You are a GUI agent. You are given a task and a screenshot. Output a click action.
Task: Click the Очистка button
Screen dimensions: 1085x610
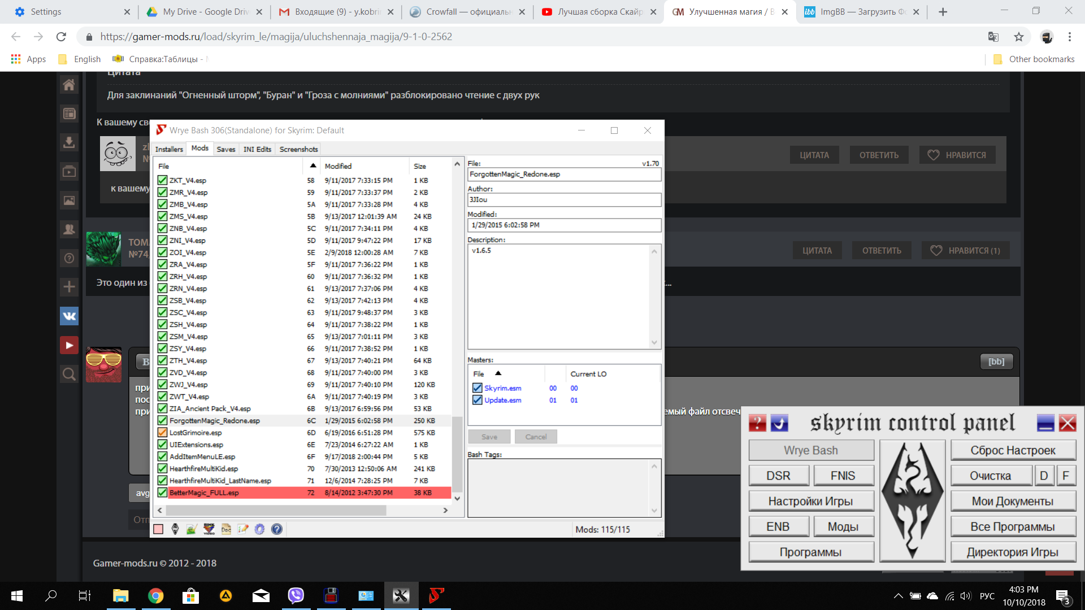click(x=991, y=476)
